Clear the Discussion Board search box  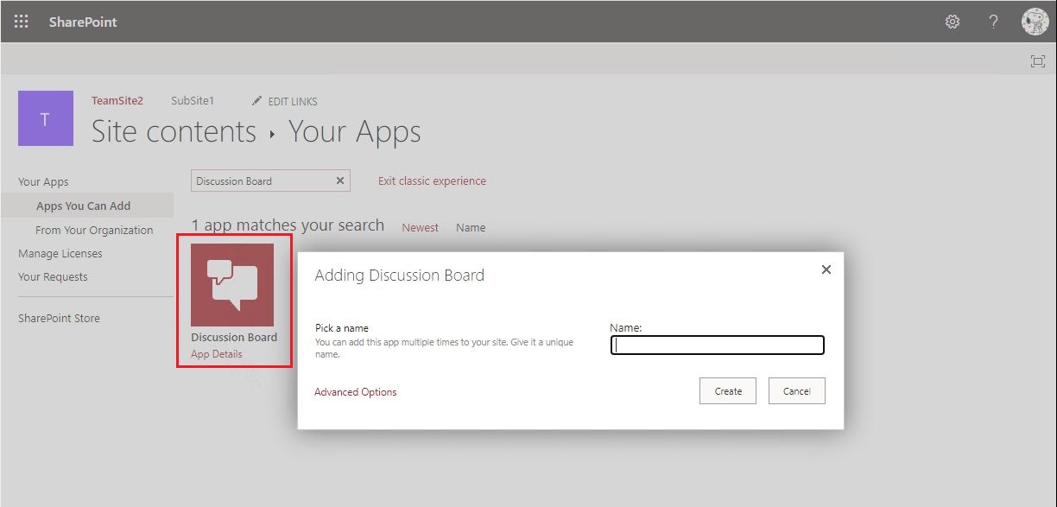[x=340, y=181]
